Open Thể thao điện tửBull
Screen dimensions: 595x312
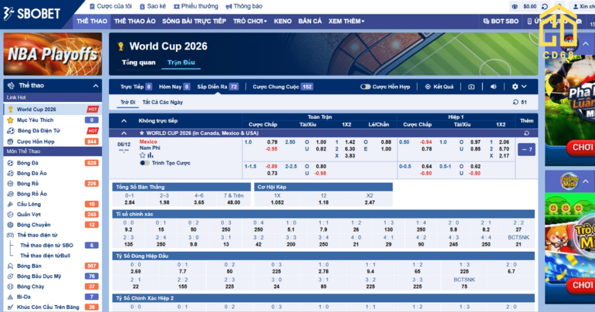click(45, 256)
